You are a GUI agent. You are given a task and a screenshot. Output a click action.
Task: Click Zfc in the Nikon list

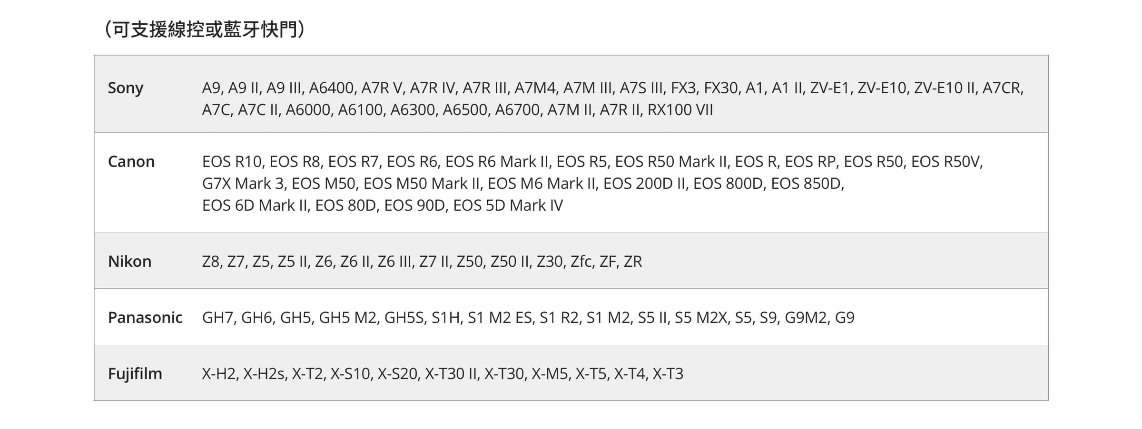[x=581, y=262]
